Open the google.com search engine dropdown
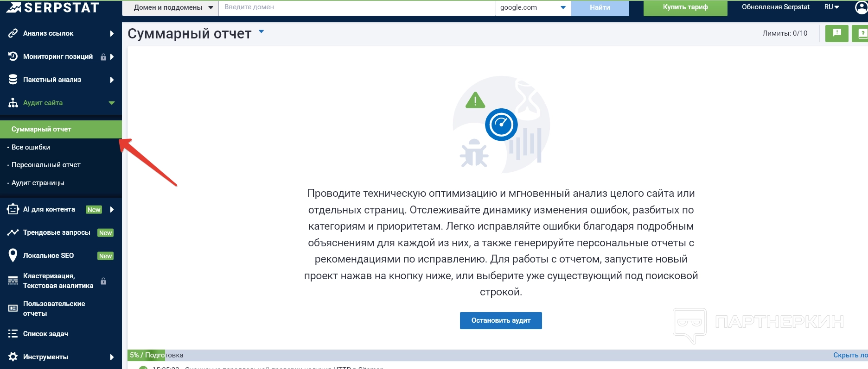Viewport: 868px width, 369px height. click(x=533, y=7)
